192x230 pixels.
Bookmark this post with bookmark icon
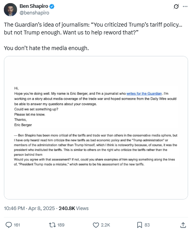point(140,225)
